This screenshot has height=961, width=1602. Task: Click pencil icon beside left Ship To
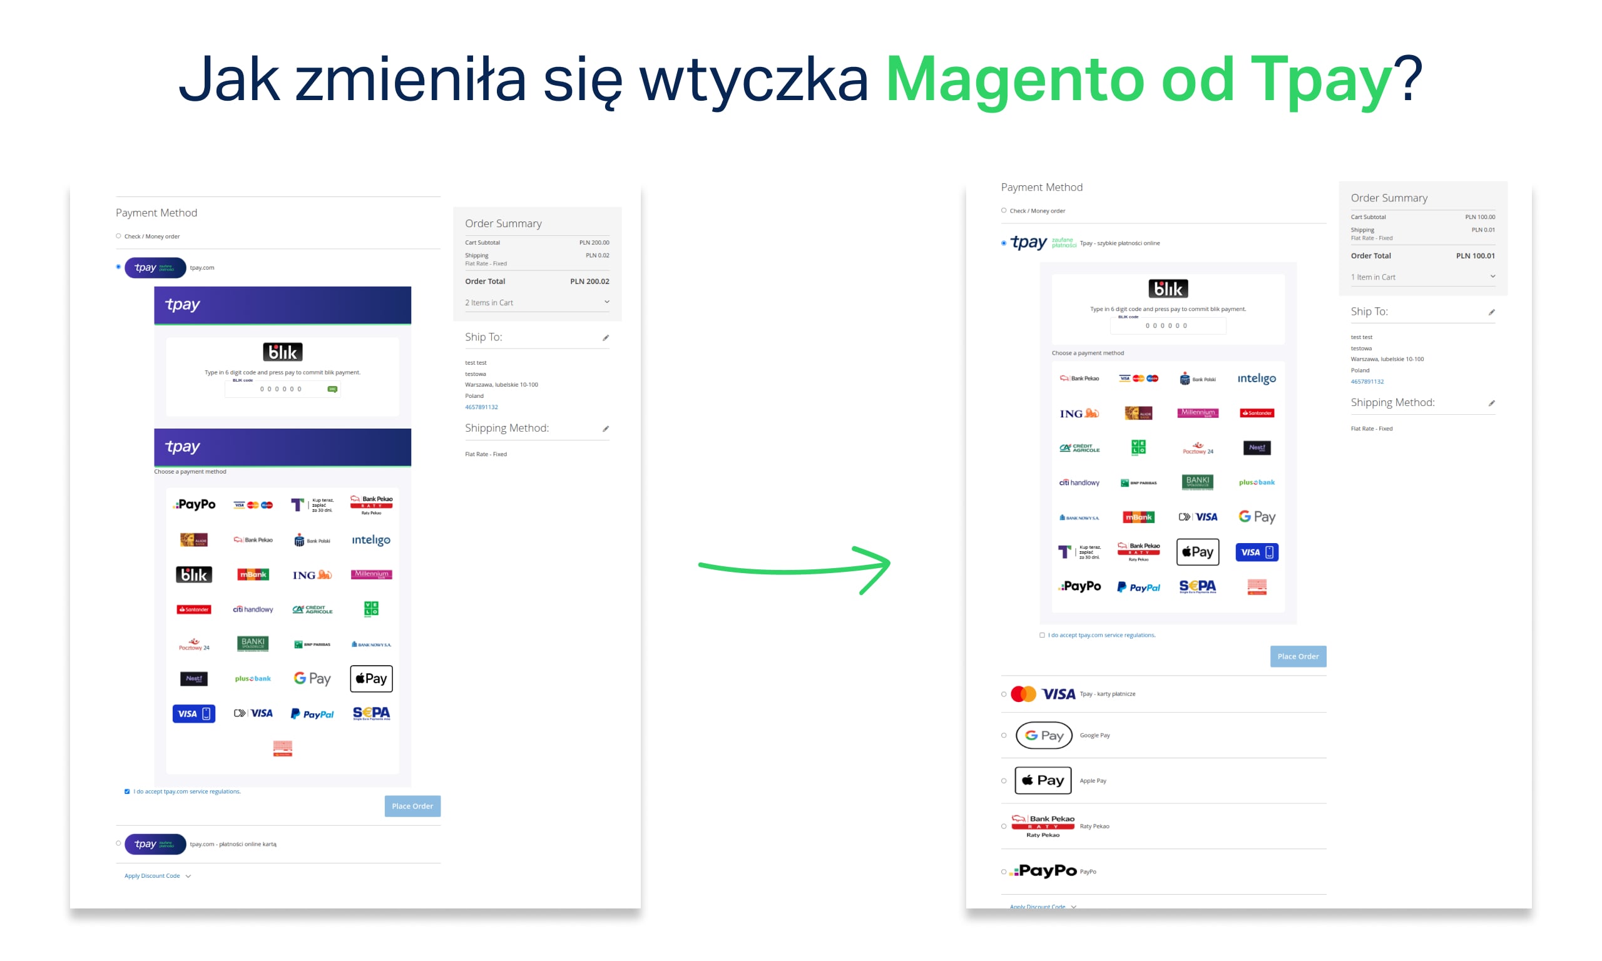pos(606,338)
